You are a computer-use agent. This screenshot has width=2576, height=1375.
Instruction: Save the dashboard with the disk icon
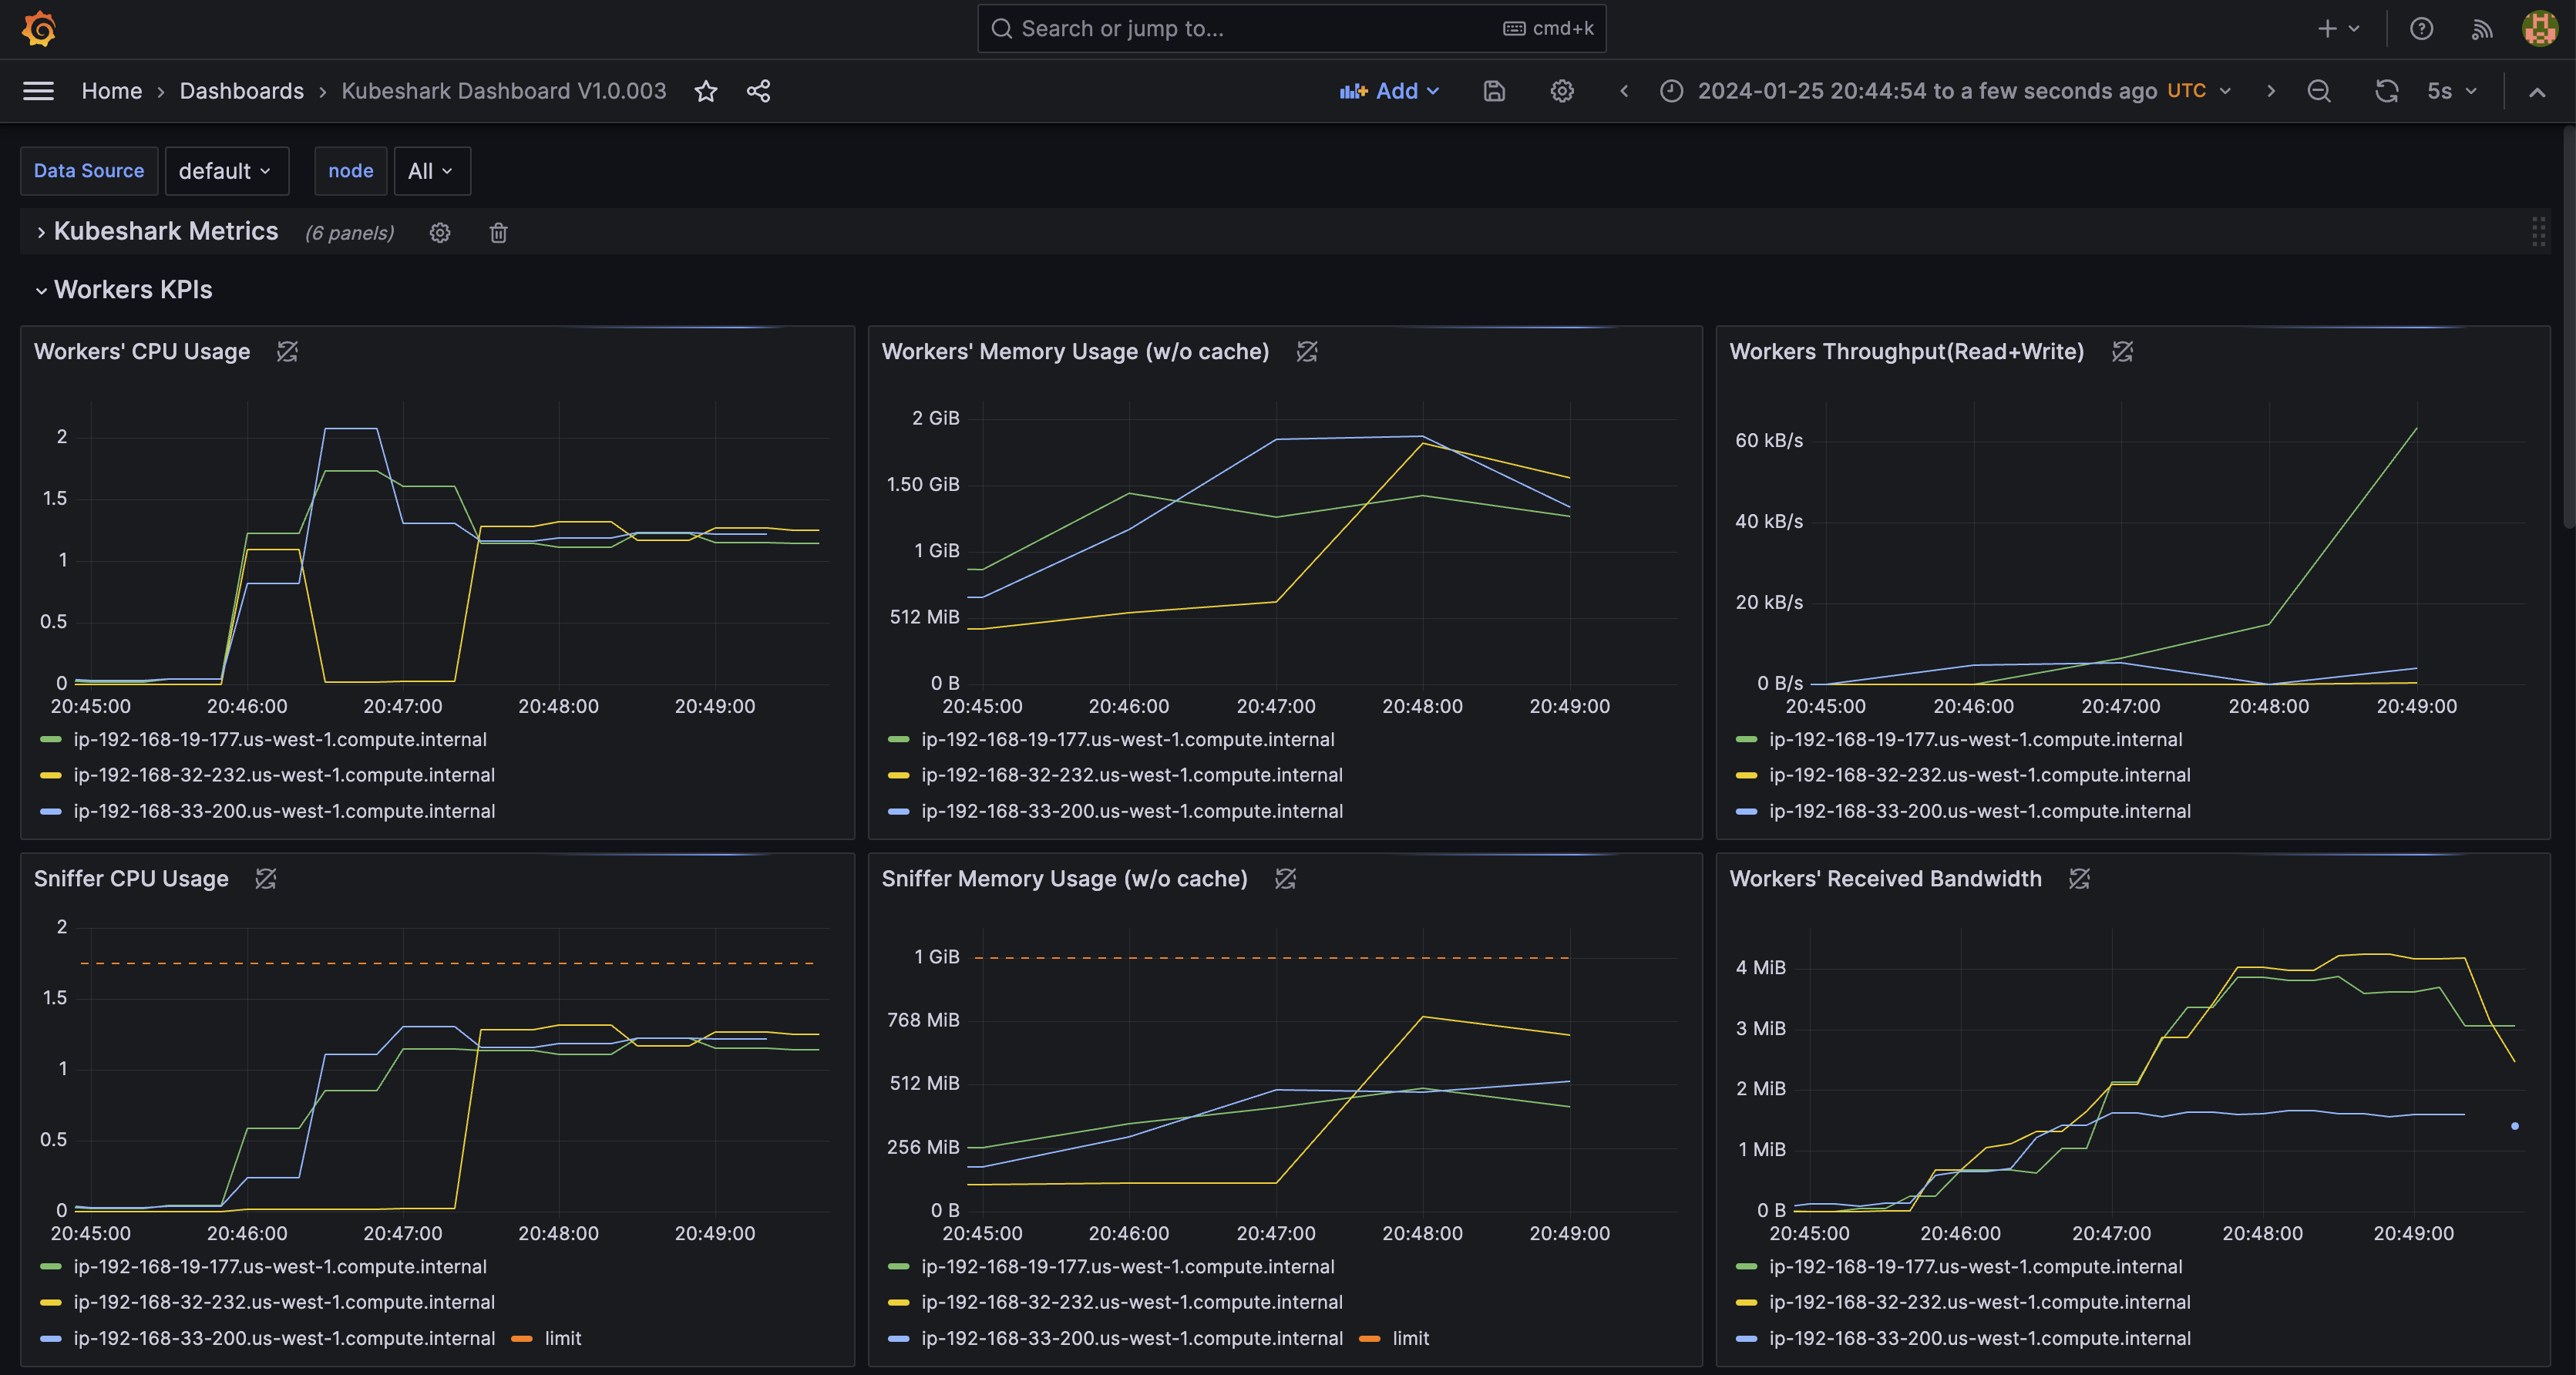[x=1494, y=91]
